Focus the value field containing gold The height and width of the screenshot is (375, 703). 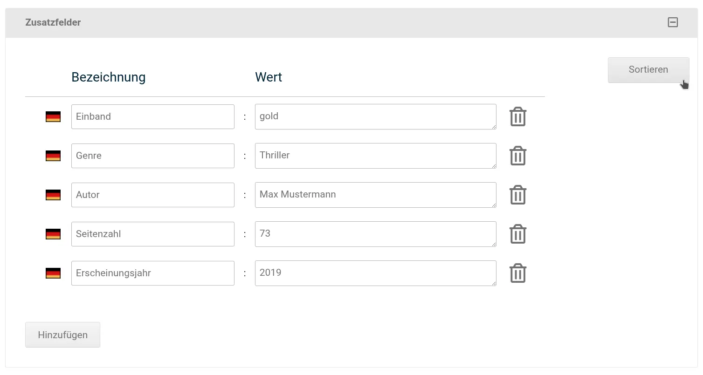coord(376,116)
